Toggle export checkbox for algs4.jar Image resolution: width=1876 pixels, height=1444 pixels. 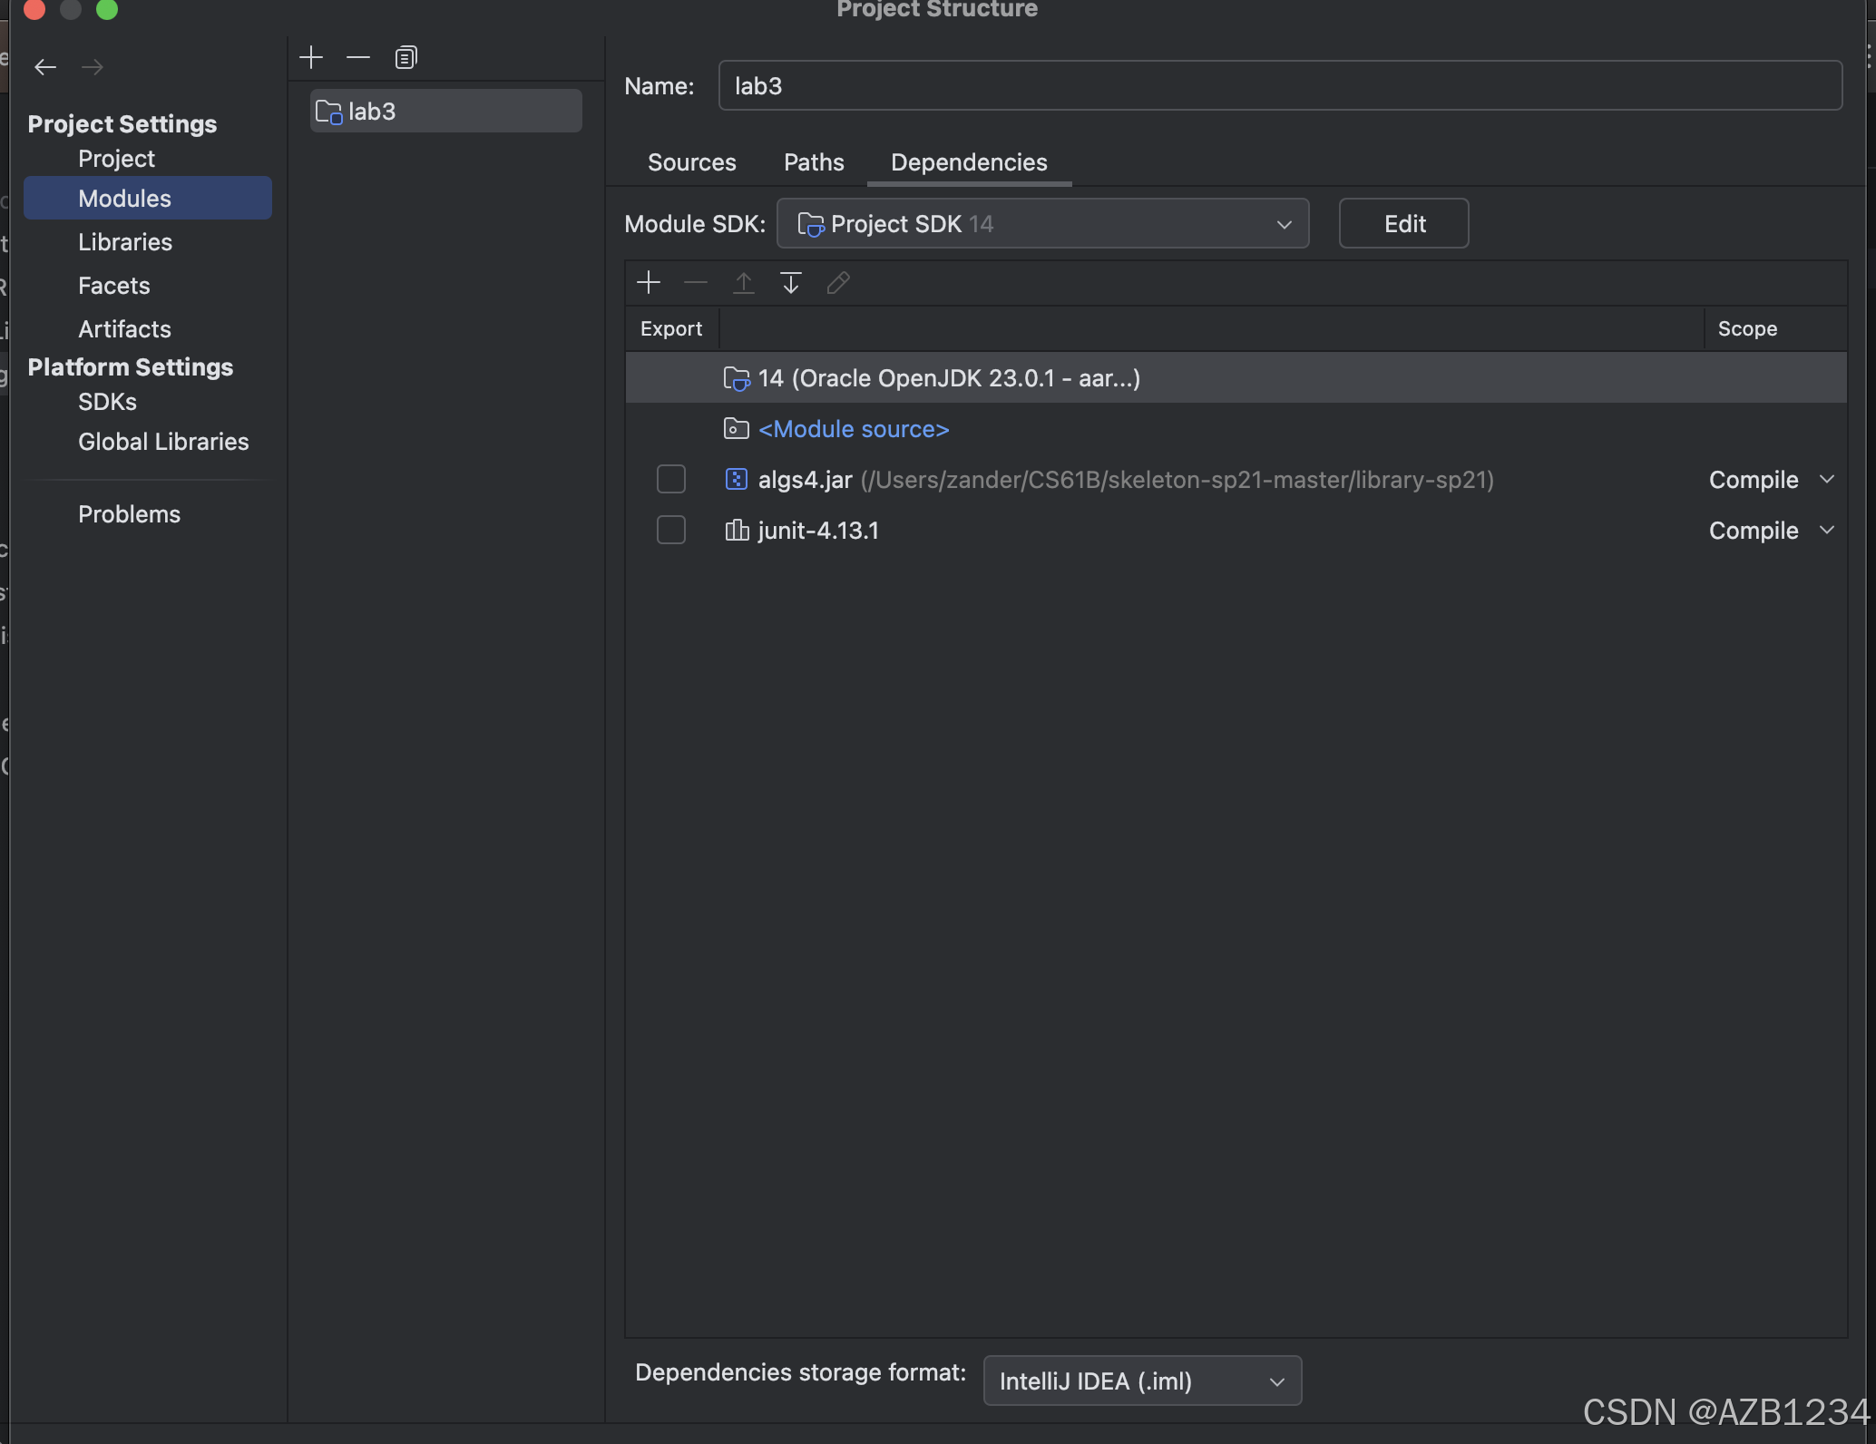click(x=671, y=479)
